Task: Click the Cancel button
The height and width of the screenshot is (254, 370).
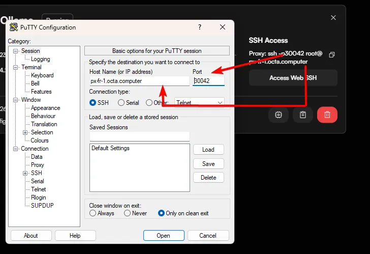Action: click(x=208, y=236)
